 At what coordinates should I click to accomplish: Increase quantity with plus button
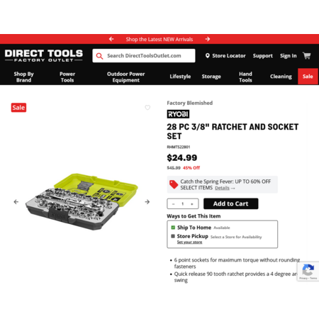[192, 204]
